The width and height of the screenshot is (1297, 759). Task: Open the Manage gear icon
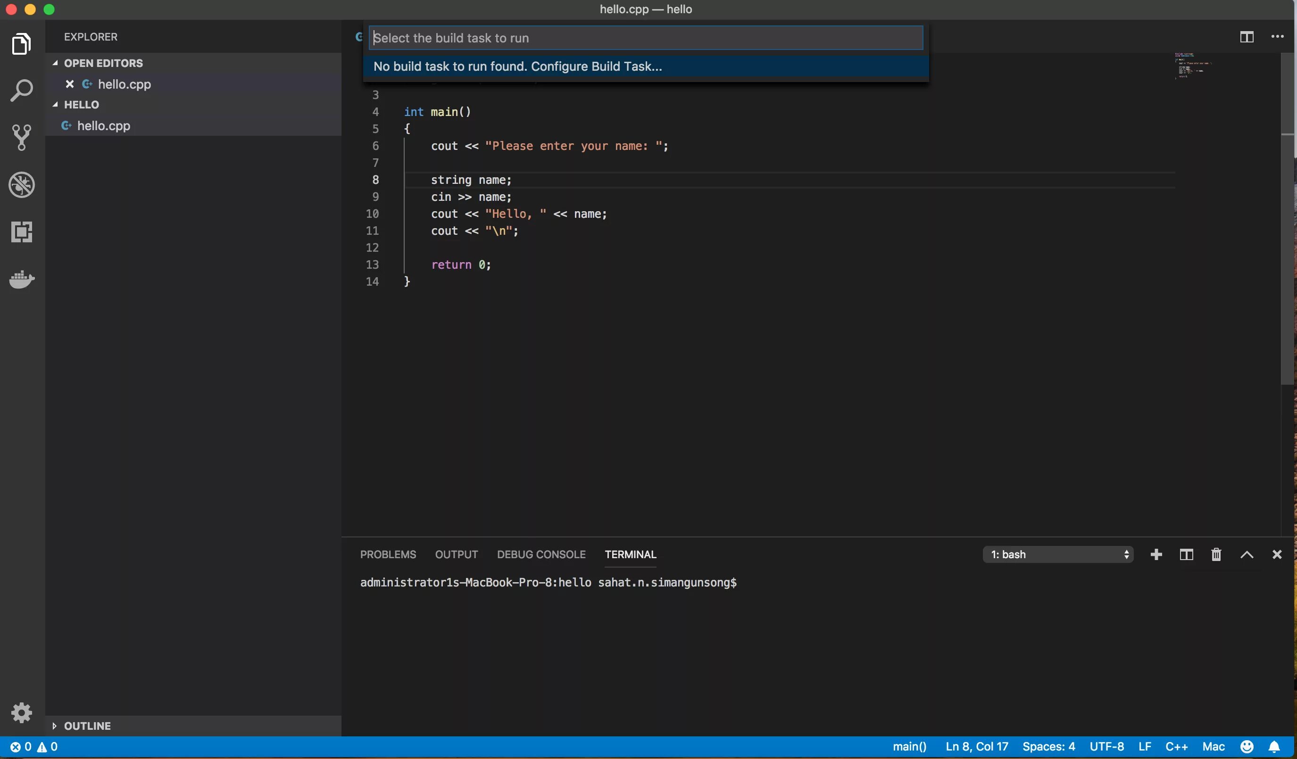(x=21, y=713)
